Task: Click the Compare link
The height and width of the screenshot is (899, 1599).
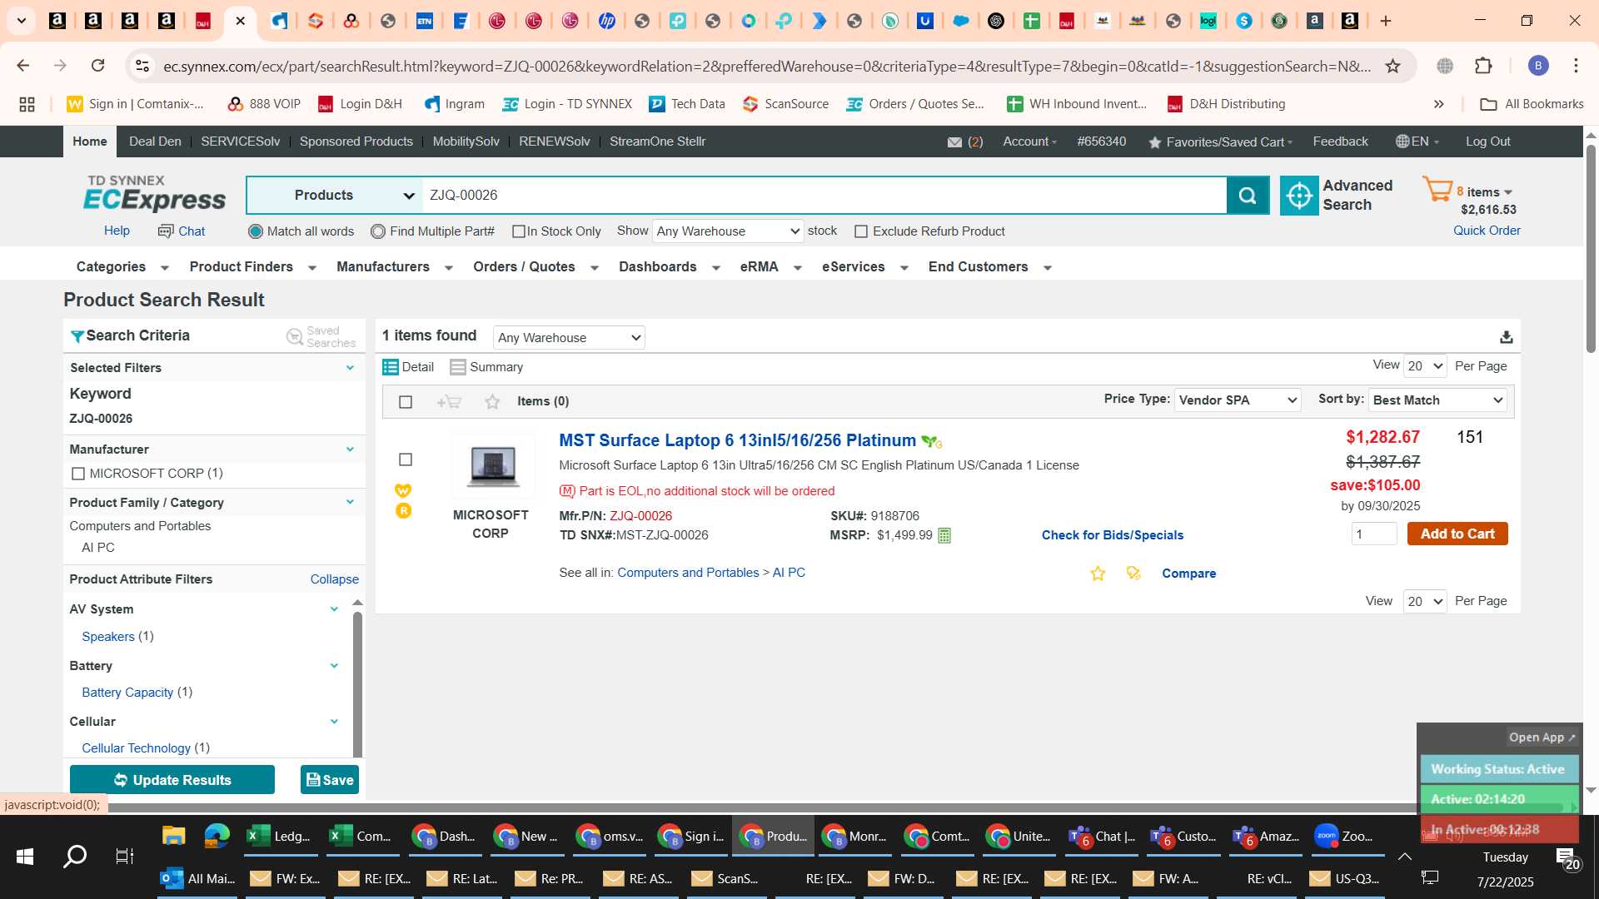Action: click(x=1188, y=574)
